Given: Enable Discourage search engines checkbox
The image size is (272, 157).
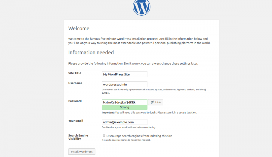Looking at the screenshot, I should [x=104, y=136].
